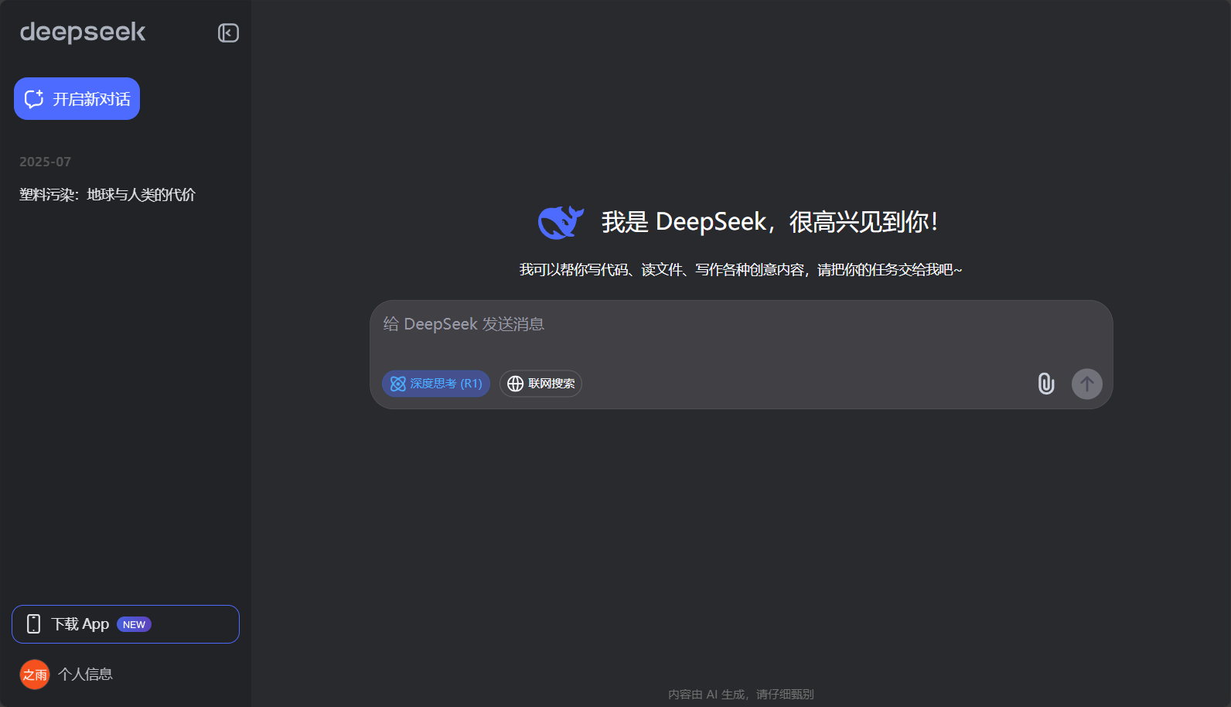1231x707 pixels.
Task: Open the chat 塑料污染: 地球与人类的代价
Action: [107, 195]
